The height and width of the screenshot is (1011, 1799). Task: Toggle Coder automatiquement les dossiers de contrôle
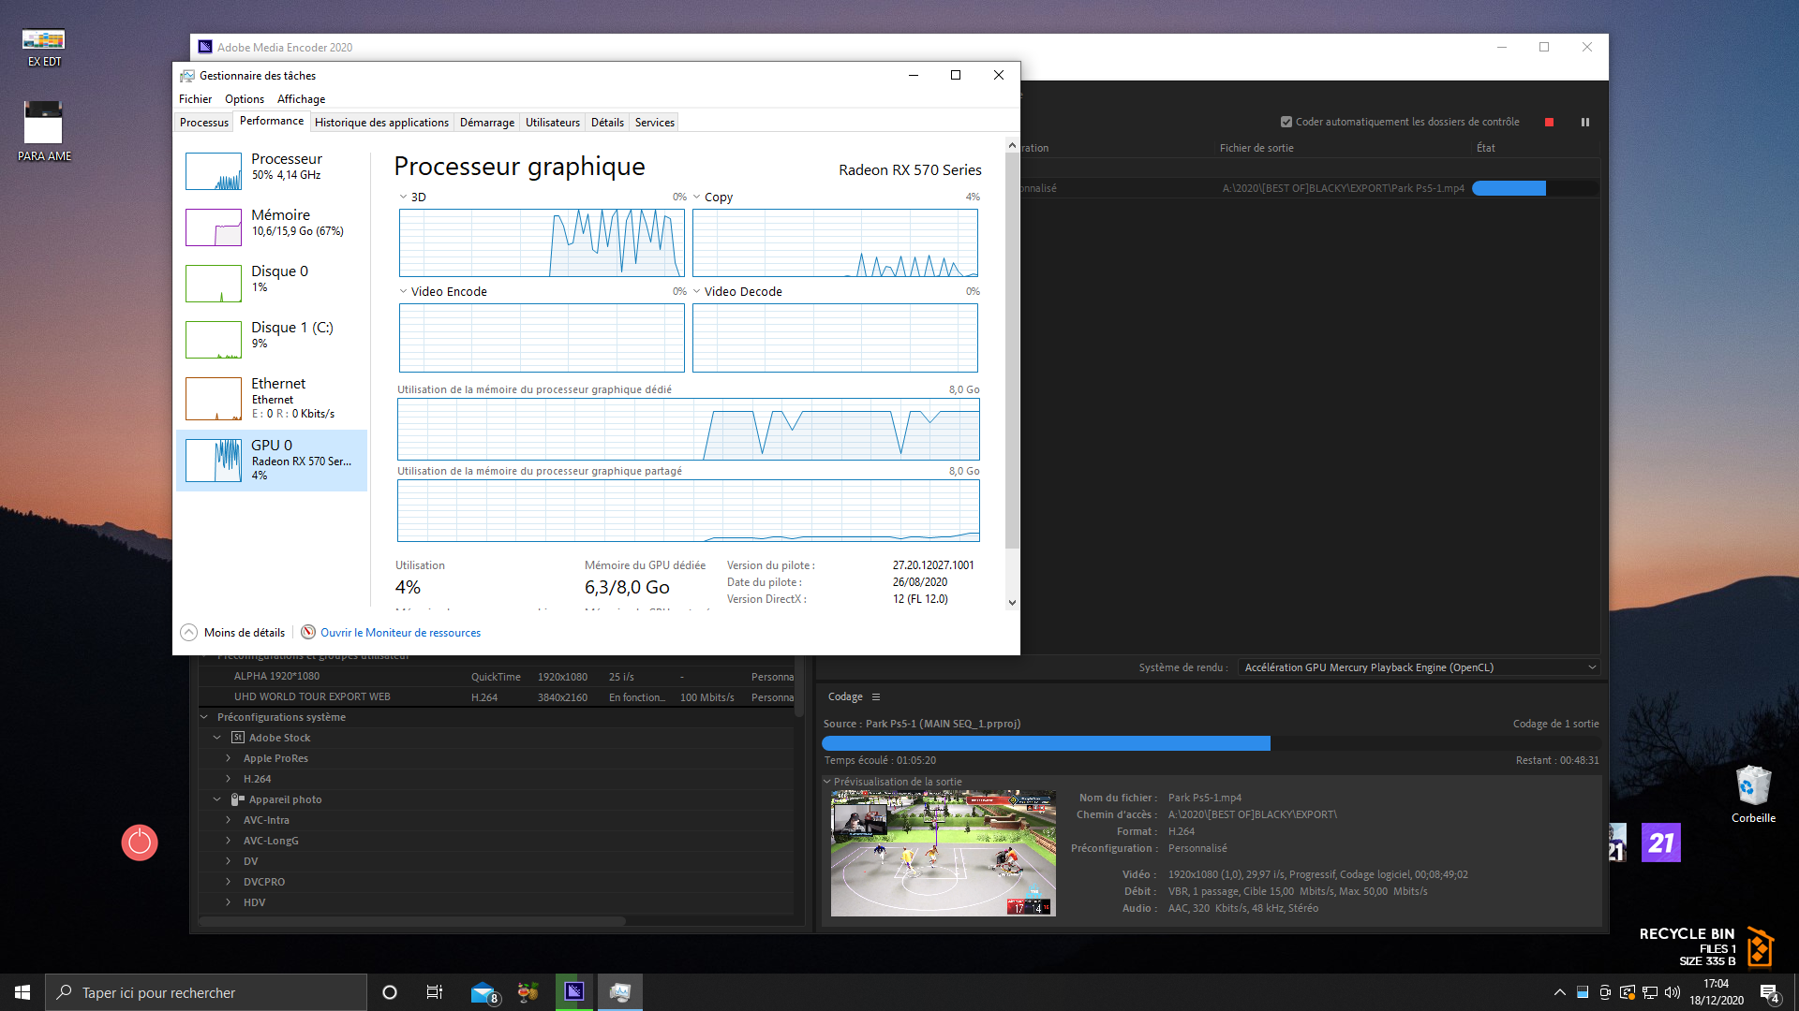click(1286, 122)
